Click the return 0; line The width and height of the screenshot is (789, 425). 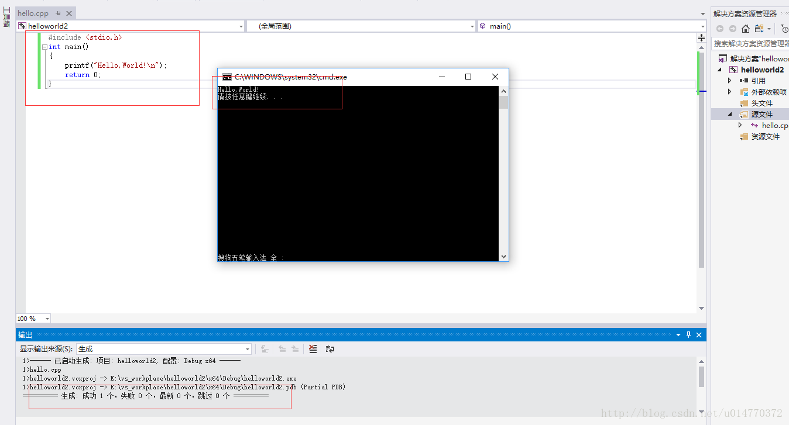pyautogui.click(x=83, y=75)
